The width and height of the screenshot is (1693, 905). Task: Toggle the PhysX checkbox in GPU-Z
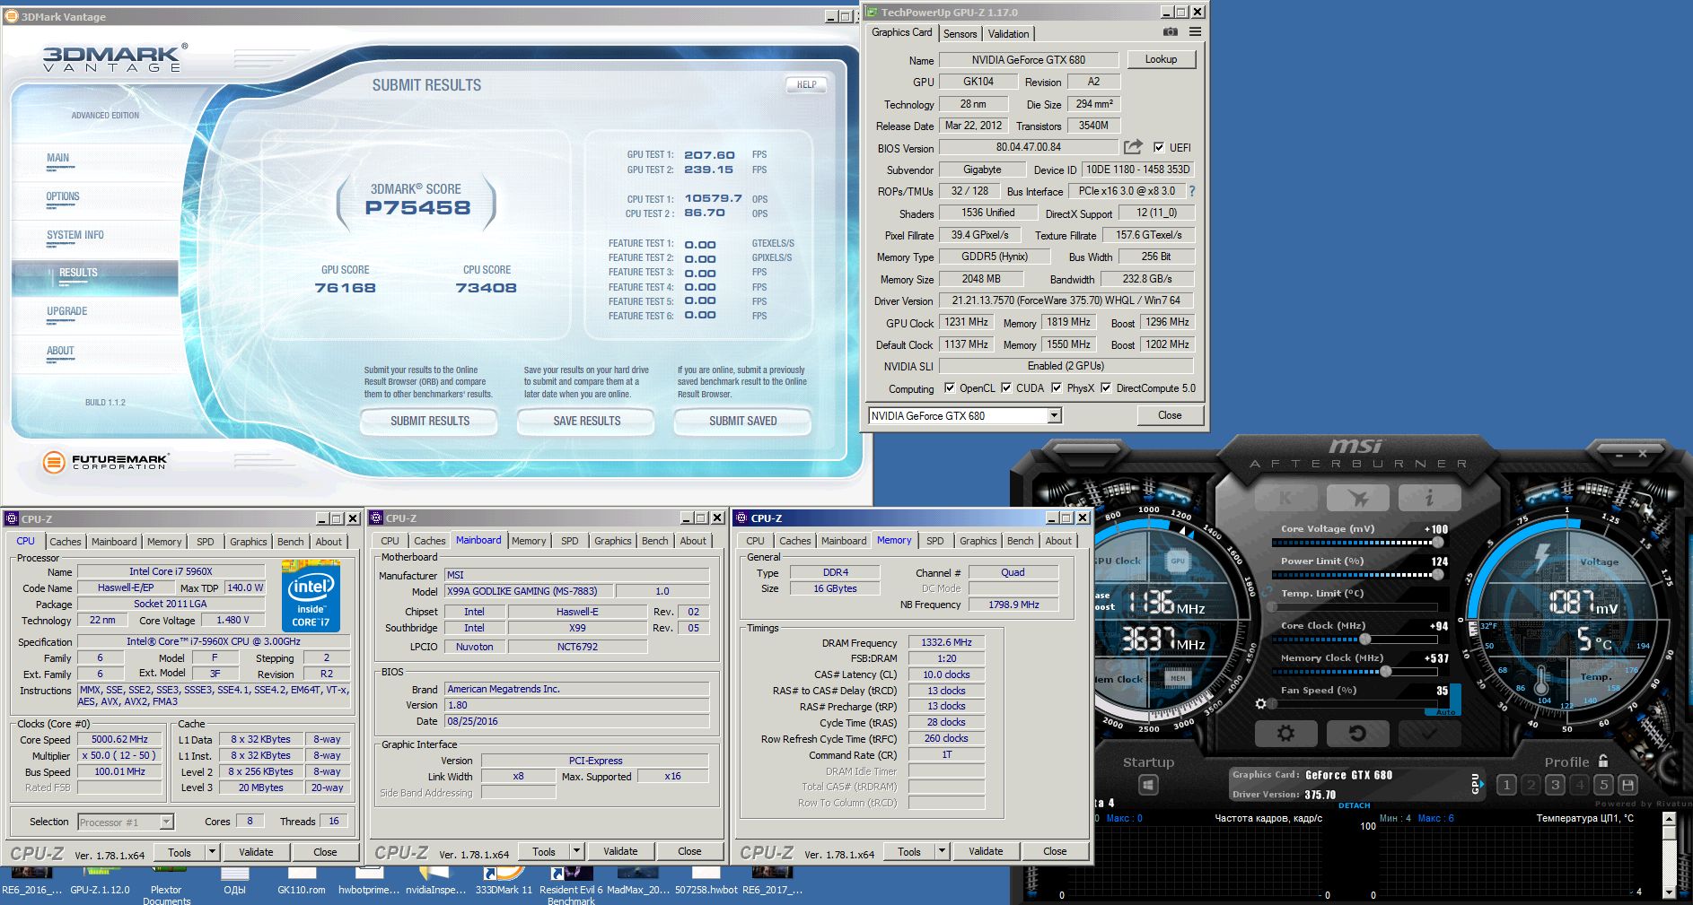coord(1057,388)
